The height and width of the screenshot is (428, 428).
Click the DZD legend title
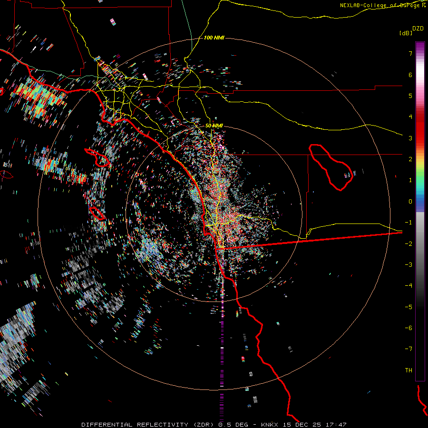pos(418,29)
